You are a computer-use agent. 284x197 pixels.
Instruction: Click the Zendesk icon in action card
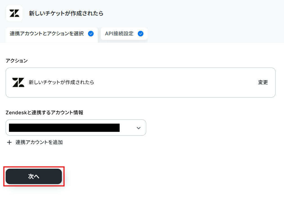(18, 82)
